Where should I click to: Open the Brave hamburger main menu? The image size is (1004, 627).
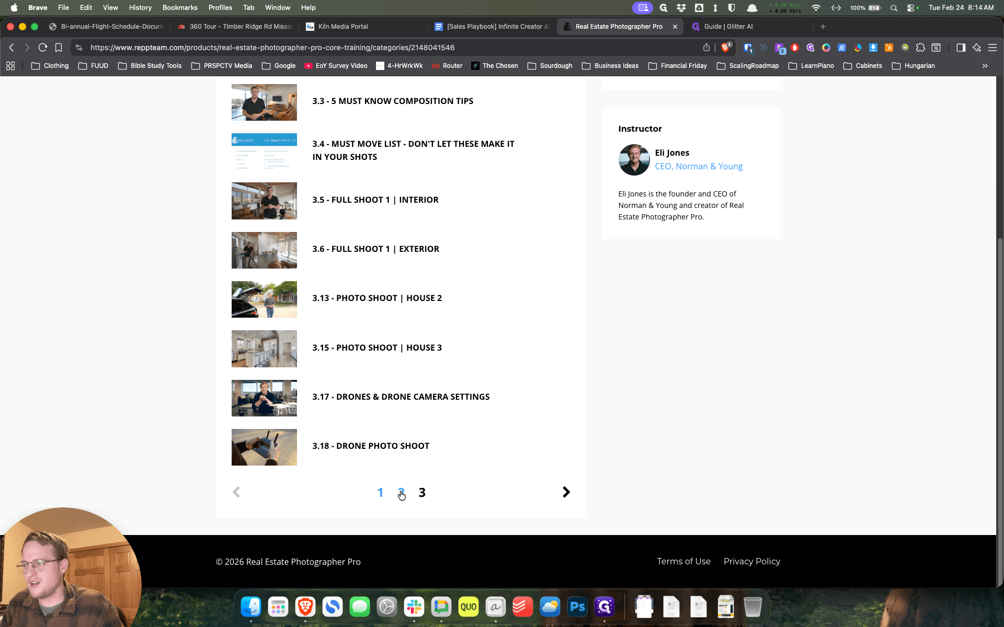tap(992, 48)
